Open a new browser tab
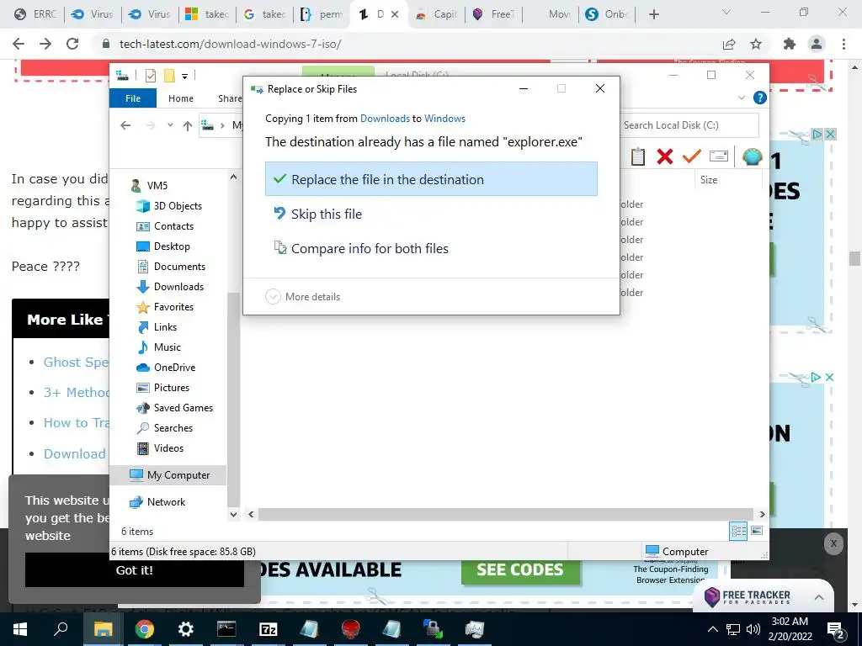The height and width of the screenshot is (646, 862). click(x=653, y=14)
